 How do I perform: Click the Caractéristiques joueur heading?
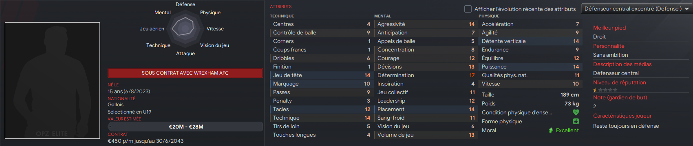[622, 116]
